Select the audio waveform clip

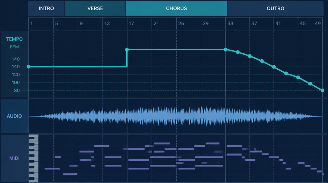pyautogui.click(x=176, y=116)
